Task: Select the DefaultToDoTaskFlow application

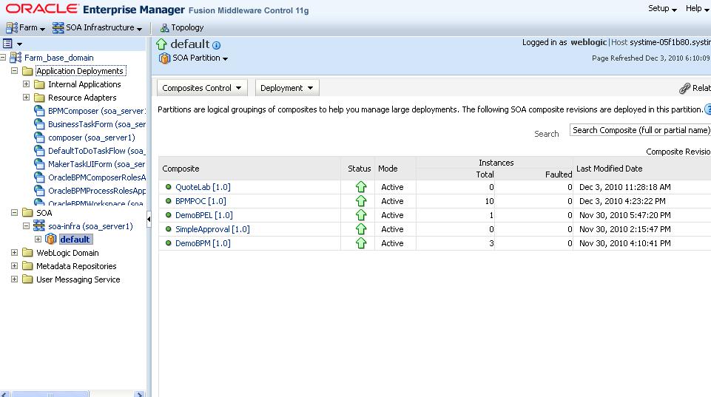Action: coord(97,151)
